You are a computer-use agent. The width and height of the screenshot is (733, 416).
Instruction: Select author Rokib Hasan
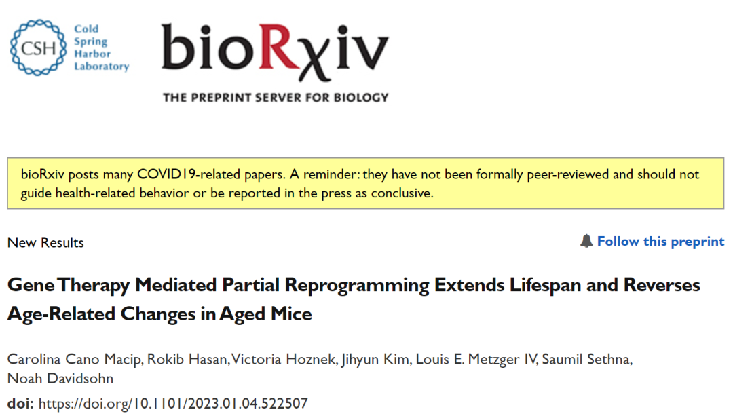coord(187,359)
